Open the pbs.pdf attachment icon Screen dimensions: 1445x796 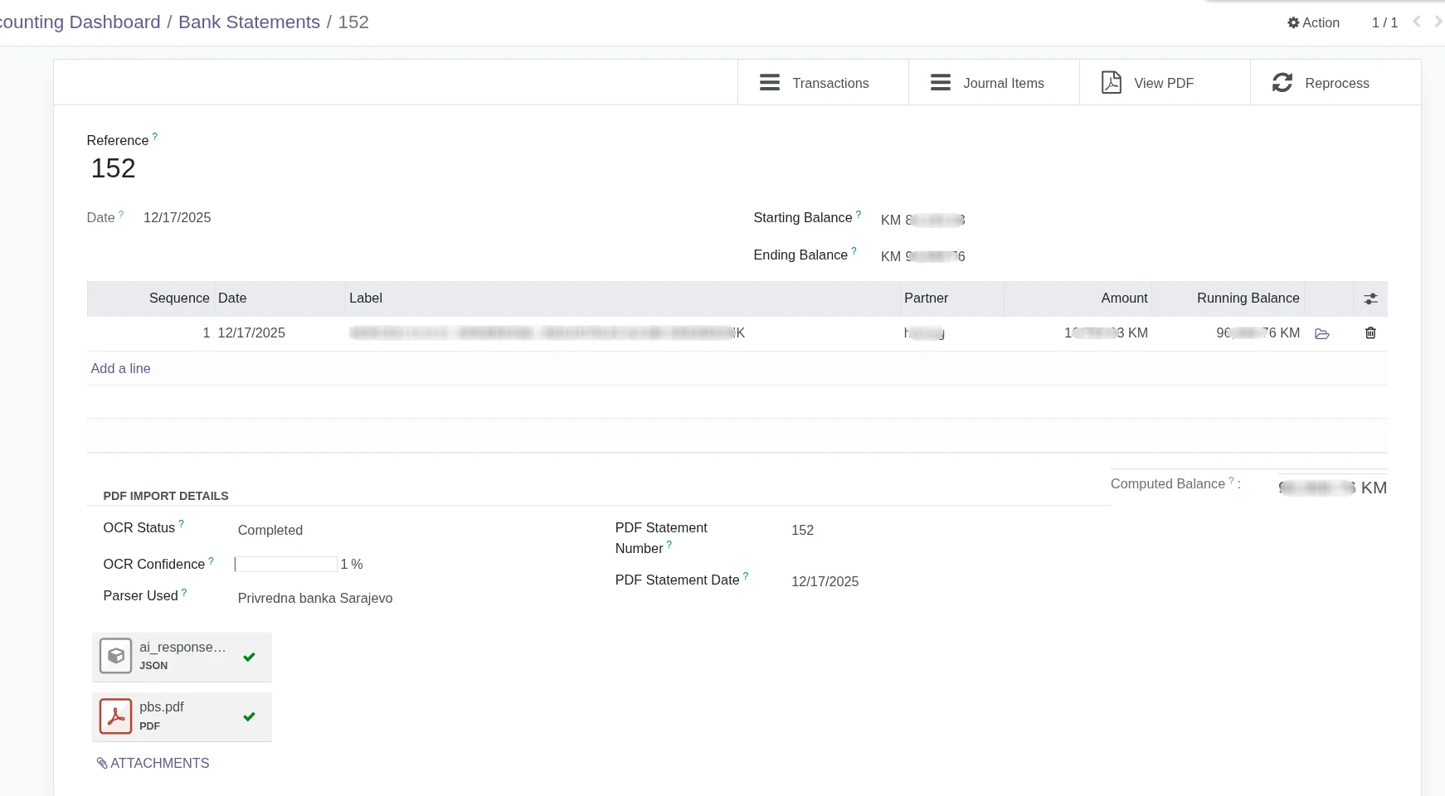coord(116,716)
